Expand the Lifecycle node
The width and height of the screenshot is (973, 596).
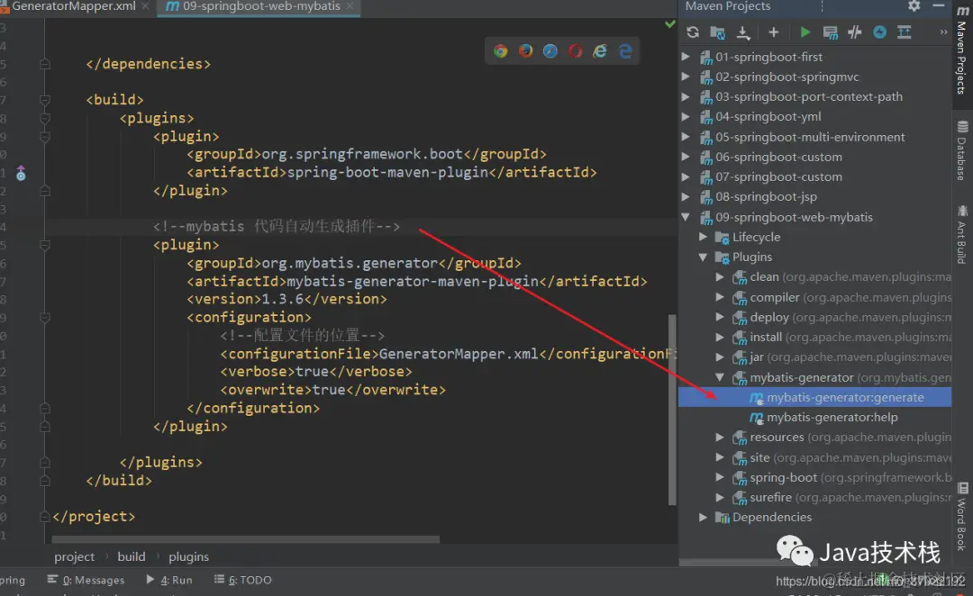(x=703, y=237)
